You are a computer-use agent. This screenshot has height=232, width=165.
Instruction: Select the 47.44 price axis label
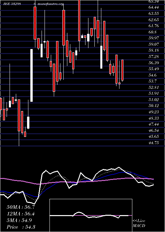tap(154, 124)
